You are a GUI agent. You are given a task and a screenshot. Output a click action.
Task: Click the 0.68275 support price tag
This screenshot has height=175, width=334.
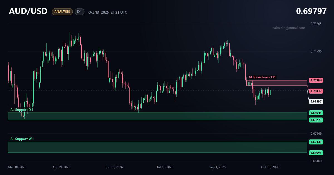[316, 120]
